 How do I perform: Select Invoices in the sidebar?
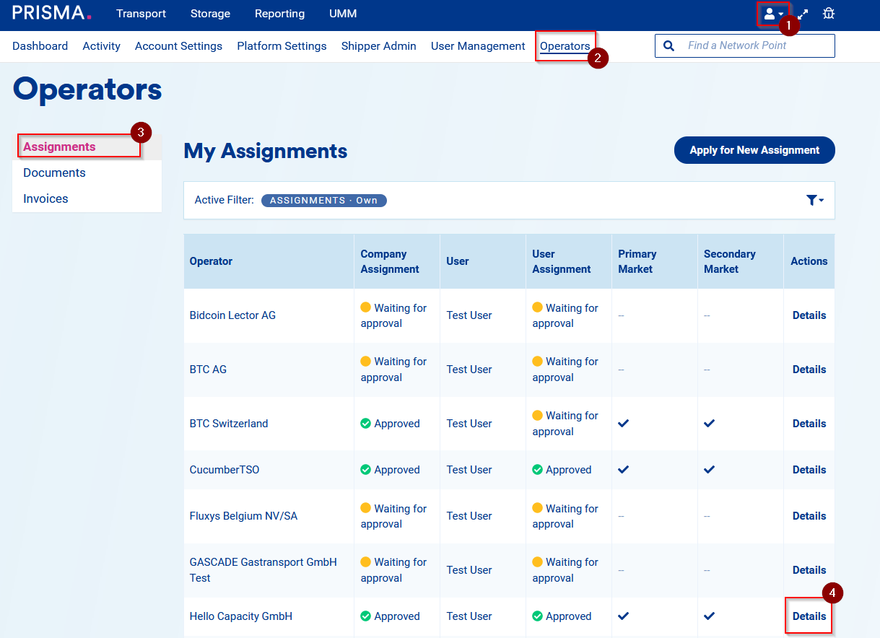click(x=45, y=198)
